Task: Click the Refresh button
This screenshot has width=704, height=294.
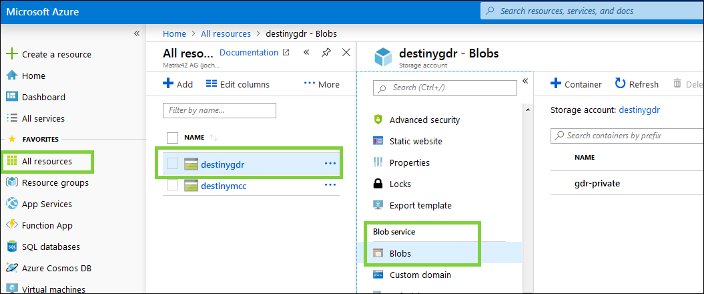Action: (636, 84)
